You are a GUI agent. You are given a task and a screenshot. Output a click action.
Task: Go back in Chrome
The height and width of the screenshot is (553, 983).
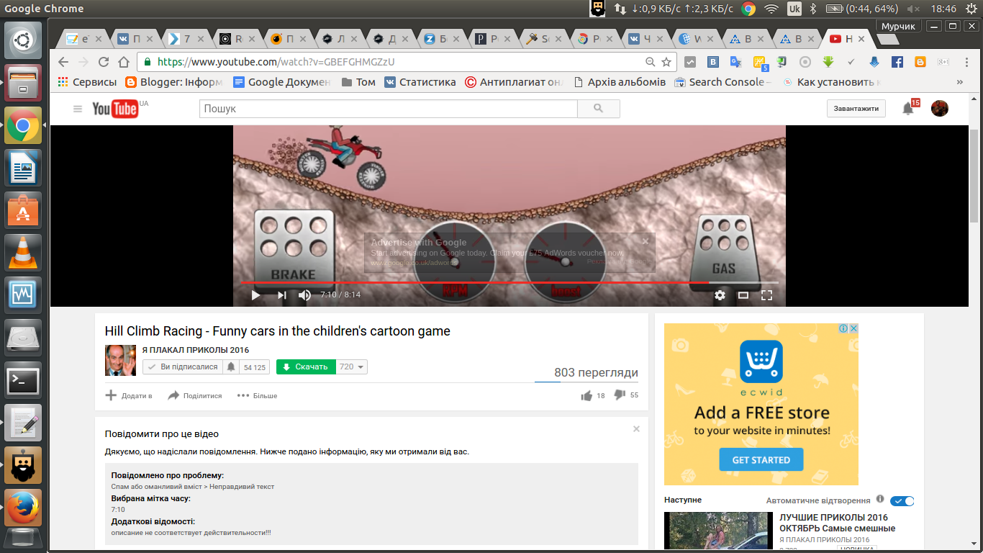pyautogui.click(x=63, y=62)
